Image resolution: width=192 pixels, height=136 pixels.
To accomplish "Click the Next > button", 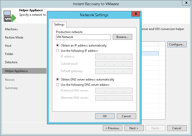I will [134, 128].
